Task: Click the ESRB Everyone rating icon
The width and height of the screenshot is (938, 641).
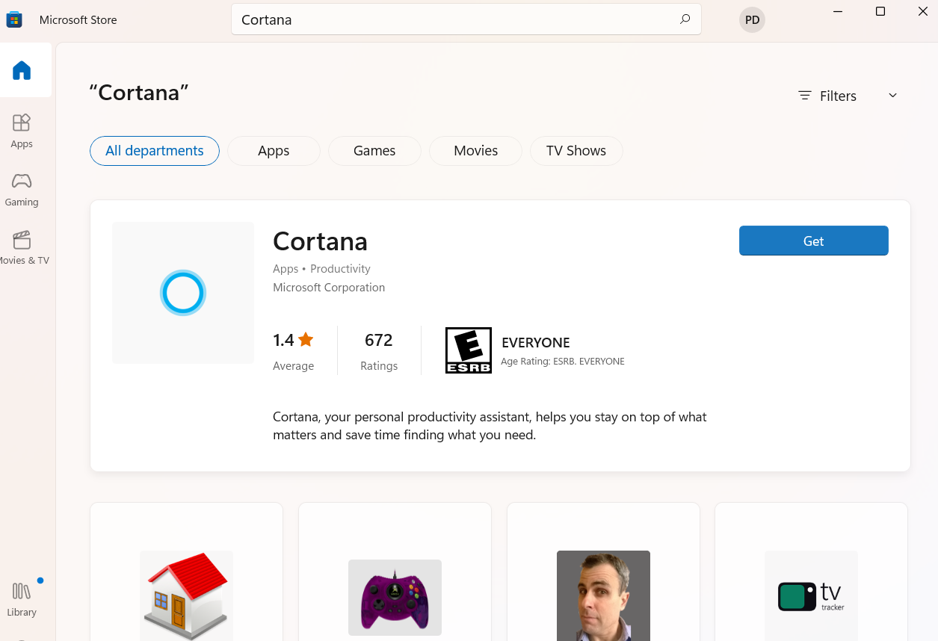Action: pyautogui.click(x=469, y=350)
